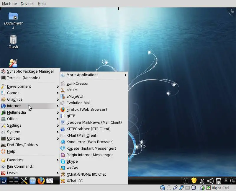236x191 pixels.
Task: Expand the System submenu
Action: click(x=30, y=132)
